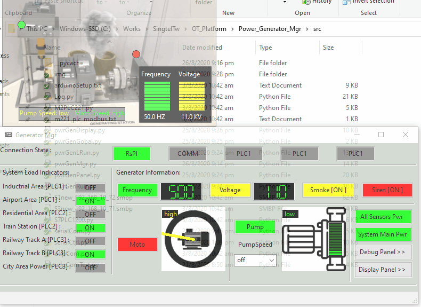
Task: Open the Debug Panel >> section
Action: (x=383, y=252)
